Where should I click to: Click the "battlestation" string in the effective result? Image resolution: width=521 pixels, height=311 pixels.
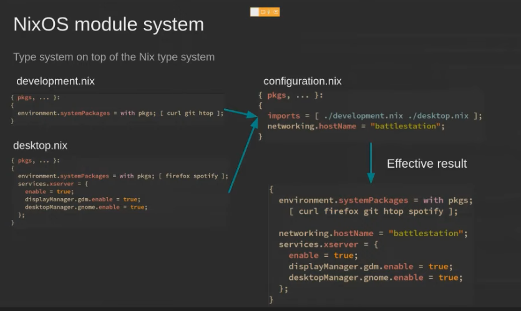click(427, 233)
